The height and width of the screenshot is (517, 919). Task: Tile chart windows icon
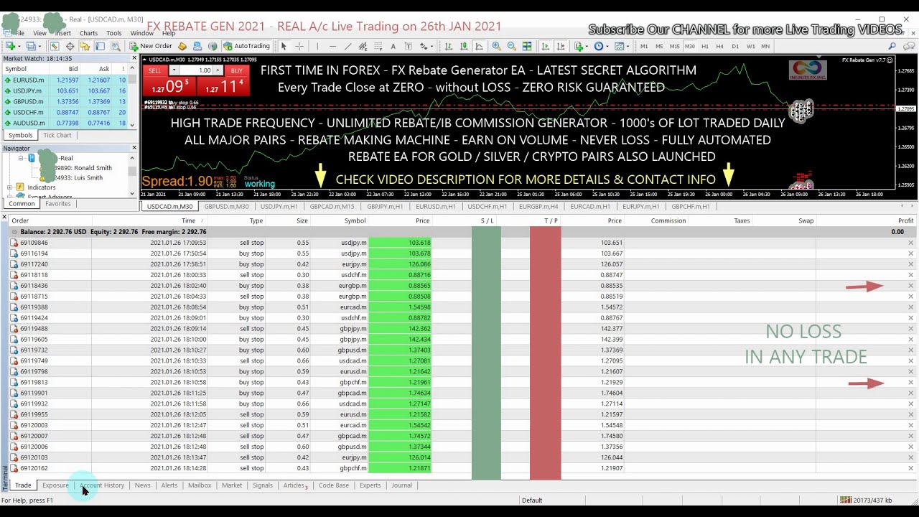tap(527, 46)
